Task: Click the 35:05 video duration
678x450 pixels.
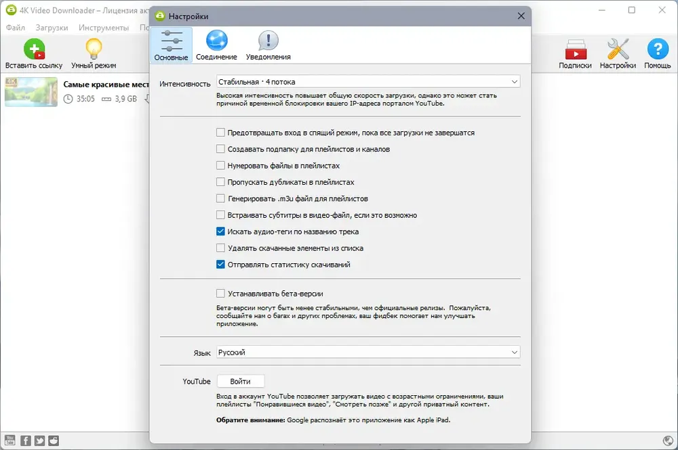Action: tap(85, 99)
